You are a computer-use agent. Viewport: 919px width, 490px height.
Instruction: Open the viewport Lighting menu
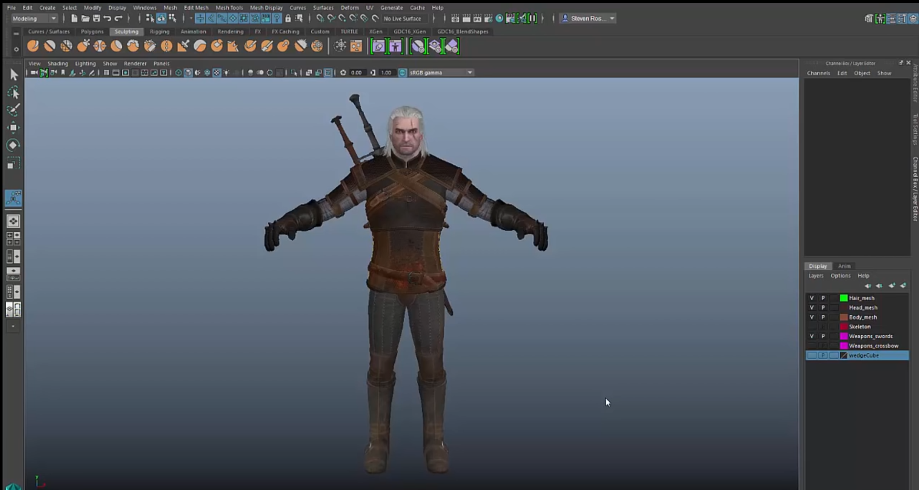tap(85, 64)
